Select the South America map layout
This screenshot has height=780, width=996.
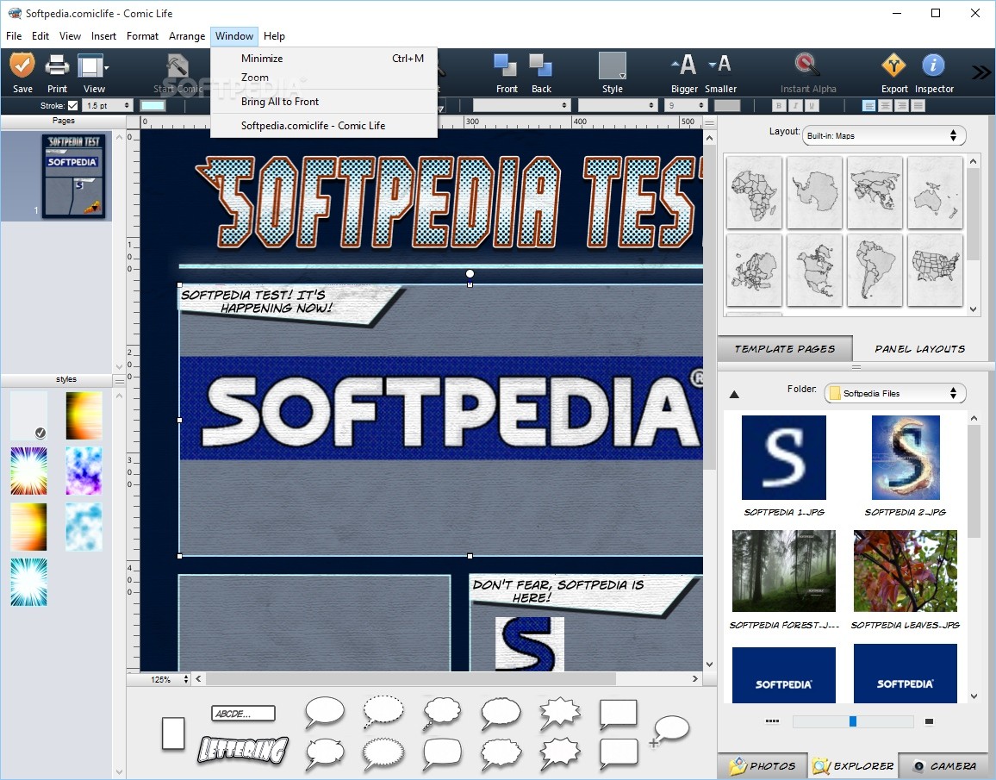pyautogui.click(x=875, y=270)
